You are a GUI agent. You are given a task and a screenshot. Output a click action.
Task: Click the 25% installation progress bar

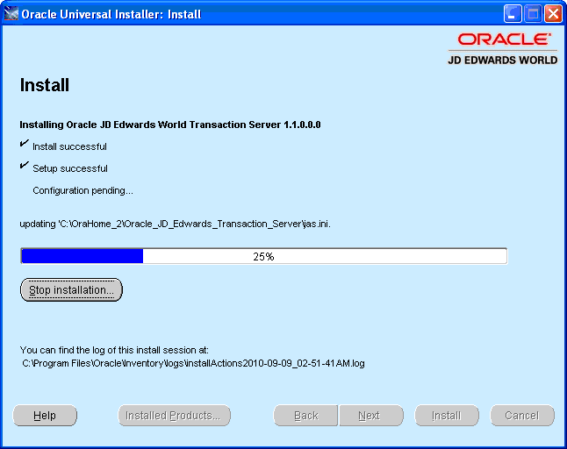[263, 256]
